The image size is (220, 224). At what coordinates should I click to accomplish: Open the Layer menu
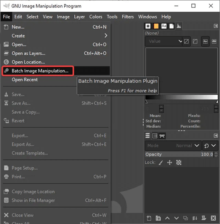tap(79, 17)
